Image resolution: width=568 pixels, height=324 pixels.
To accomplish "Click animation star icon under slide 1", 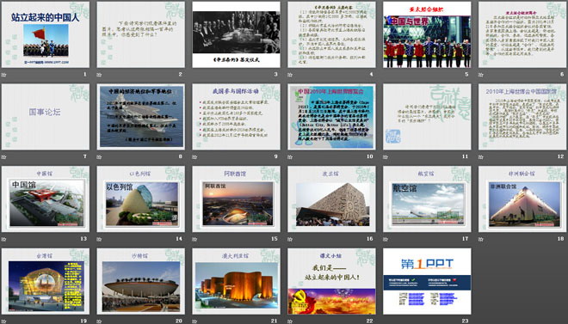I will point(4,75).
